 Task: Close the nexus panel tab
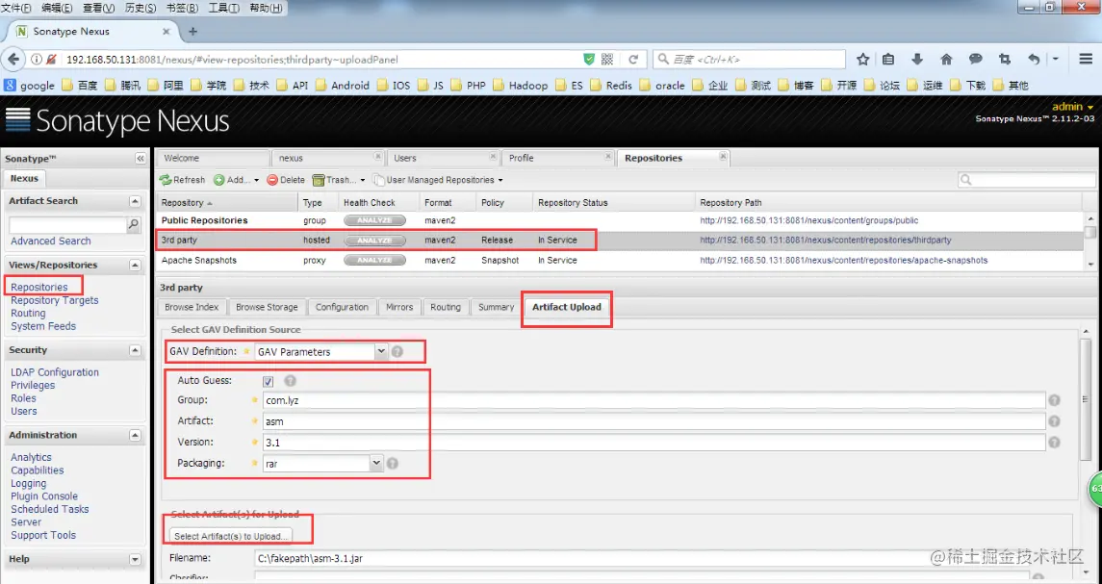pyautogui.click(x=377, y=157)
